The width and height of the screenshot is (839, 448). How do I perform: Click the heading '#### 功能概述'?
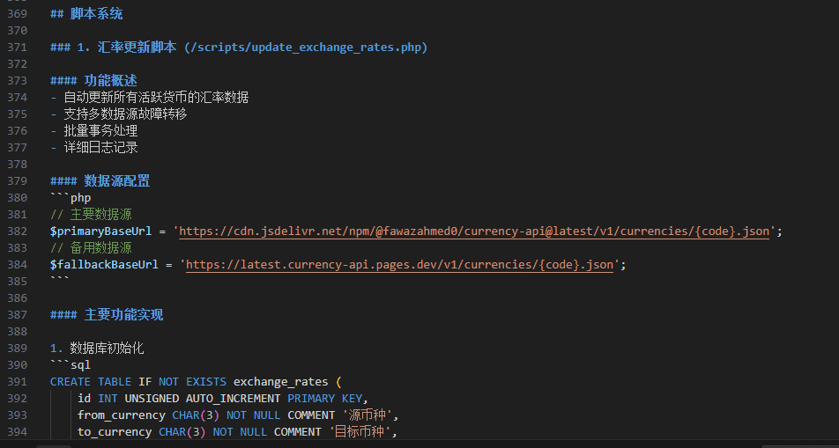point(93,81)
